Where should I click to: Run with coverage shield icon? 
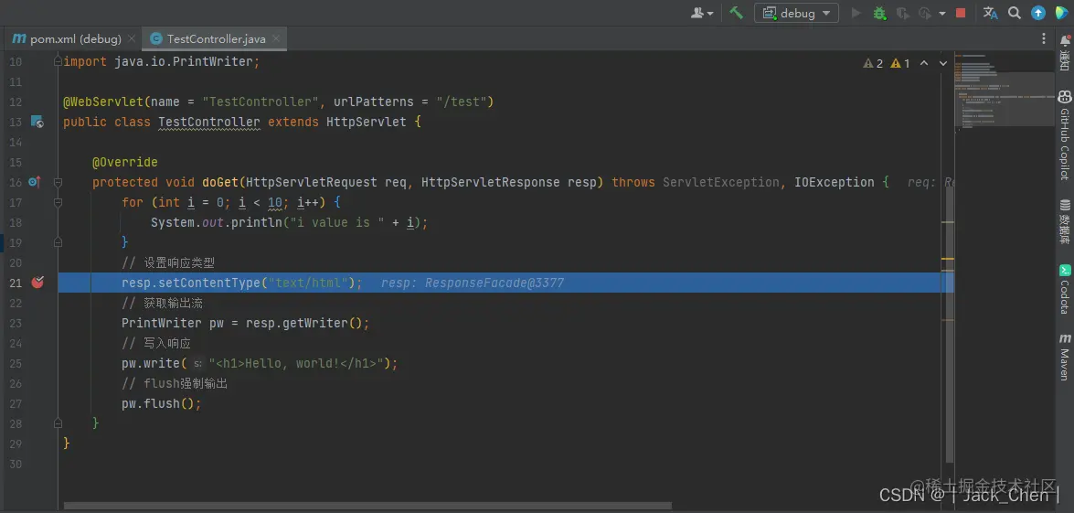click(903, 12)
